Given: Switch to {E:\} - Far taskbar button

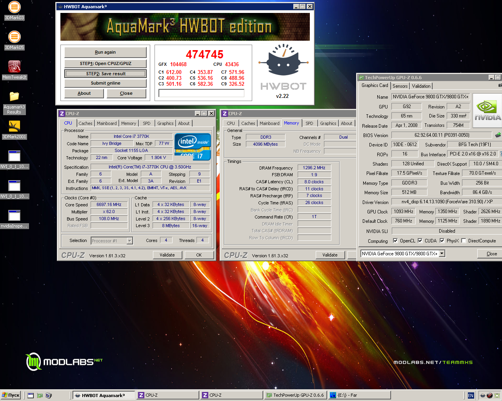Looking at the screenshot, I should 360,396.
